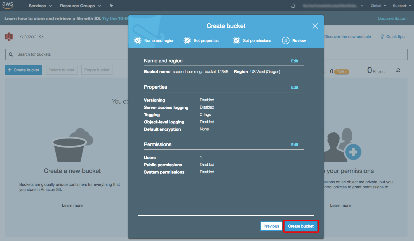
Task: Click the Set permissions checkmark icon
Action: pyautogui.click(x=237, y=41)
